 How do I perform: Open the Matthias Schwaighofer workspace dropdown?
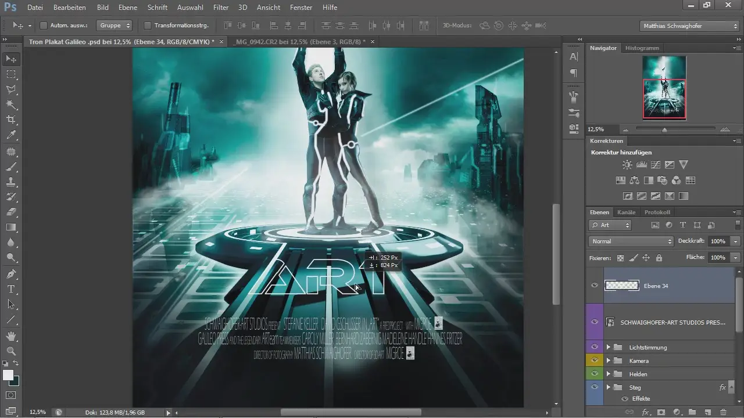[x=689, y=26]
